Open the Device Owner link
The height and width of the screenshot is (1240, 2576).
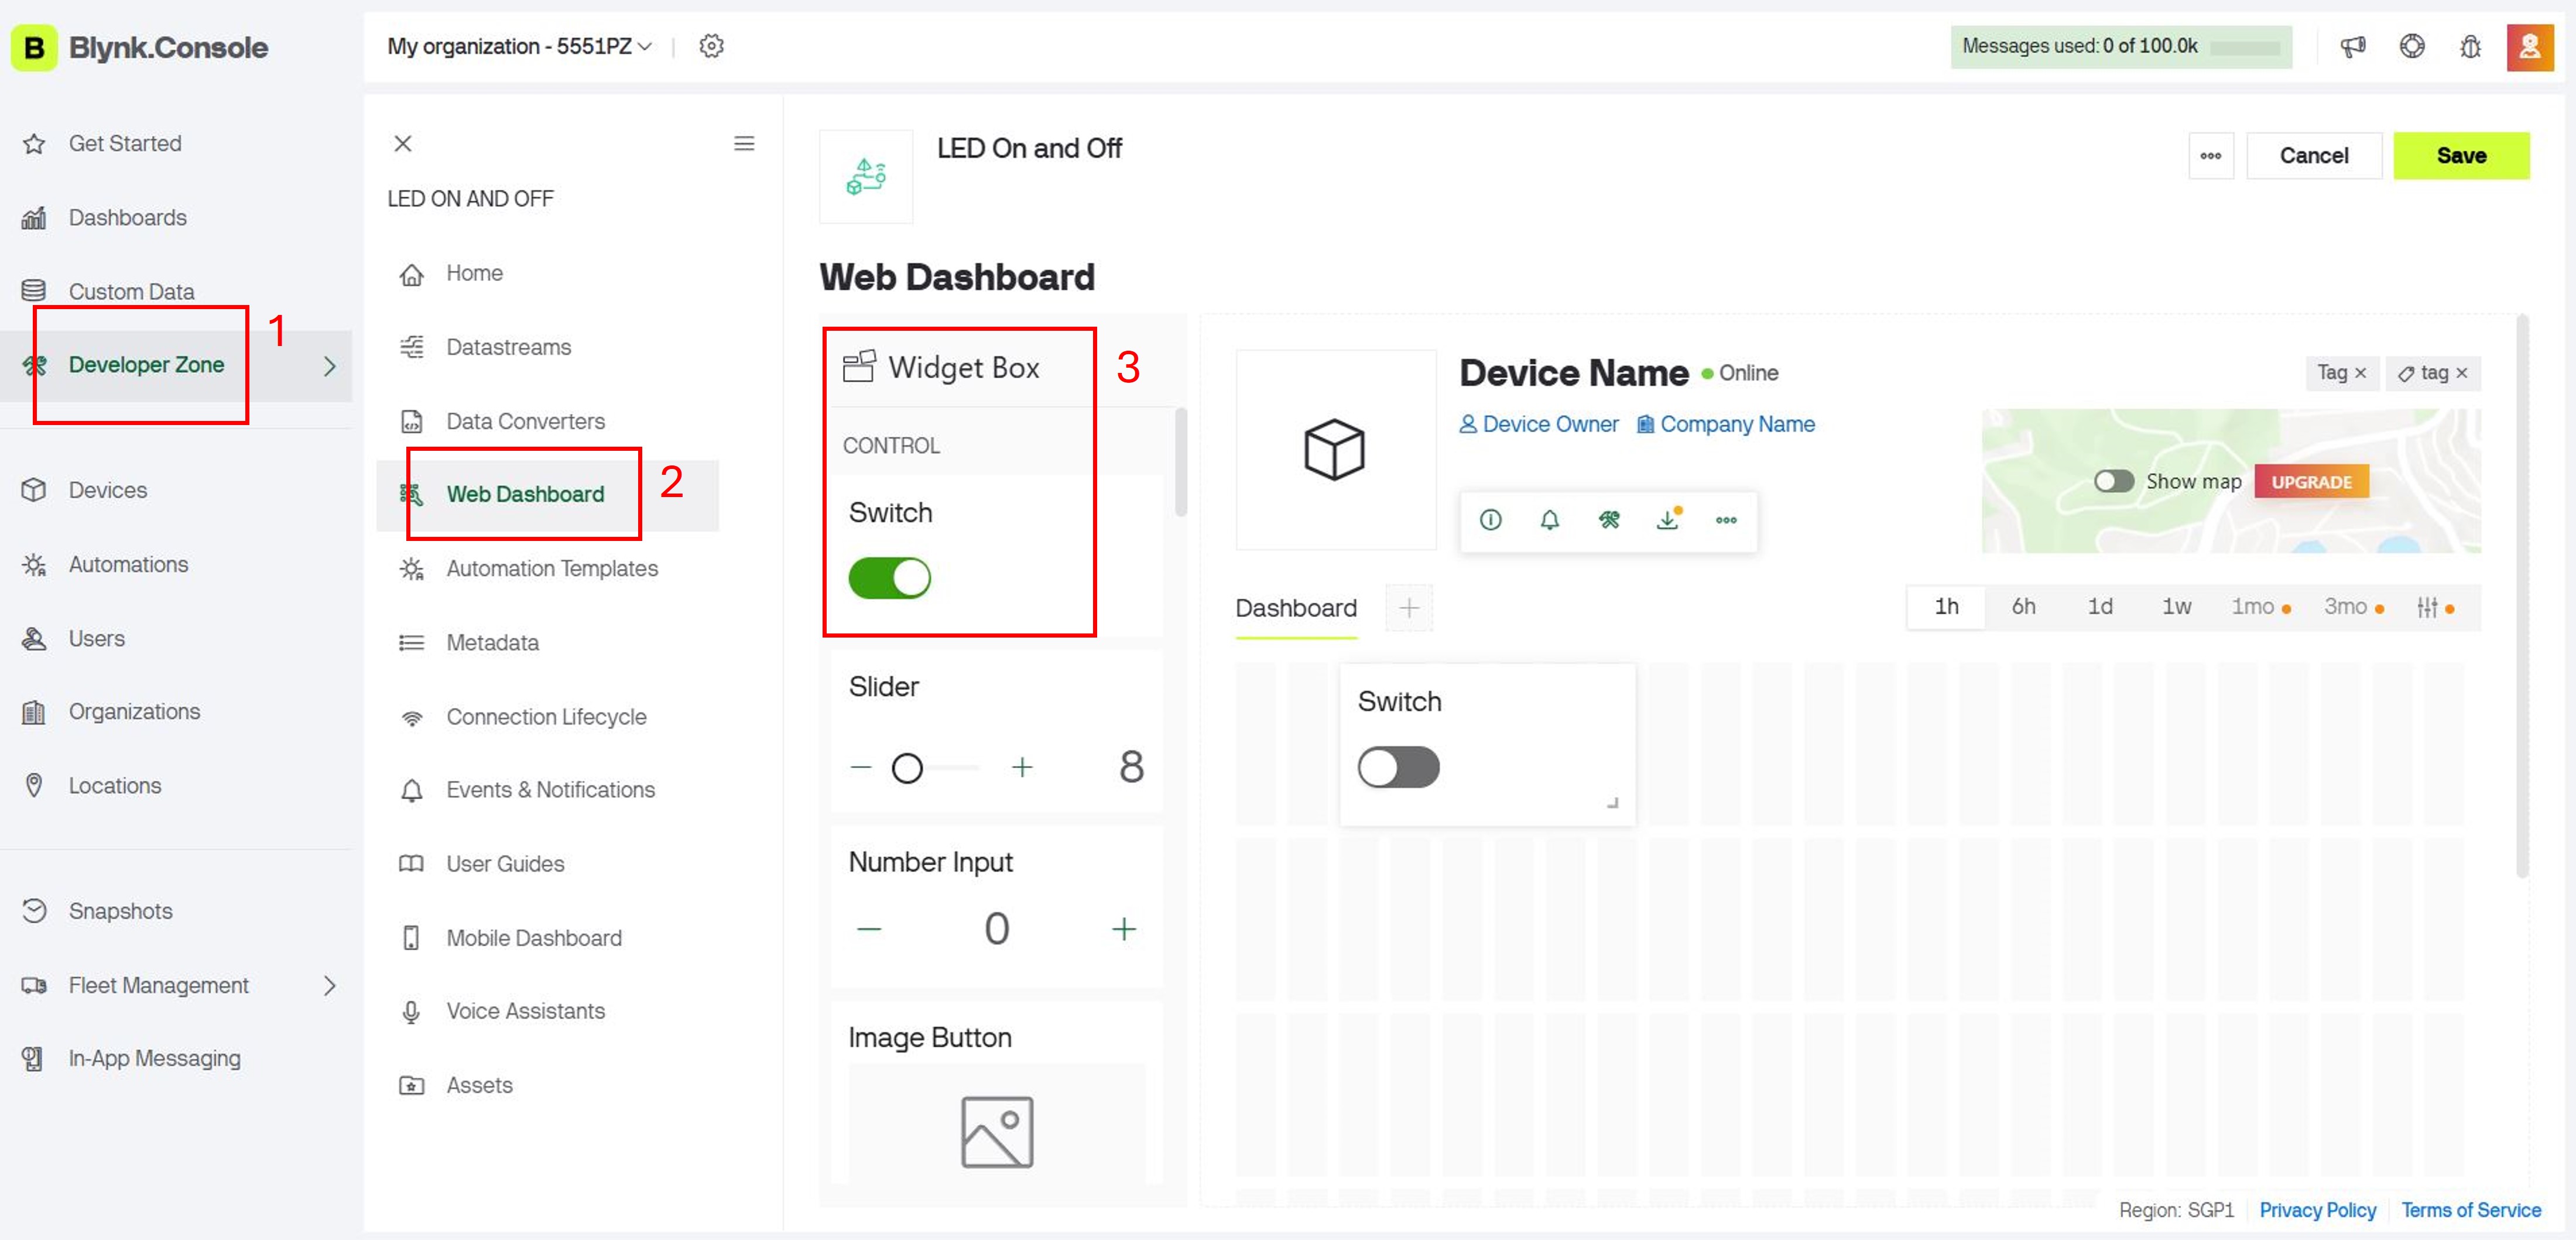[x=1538, y=424]
